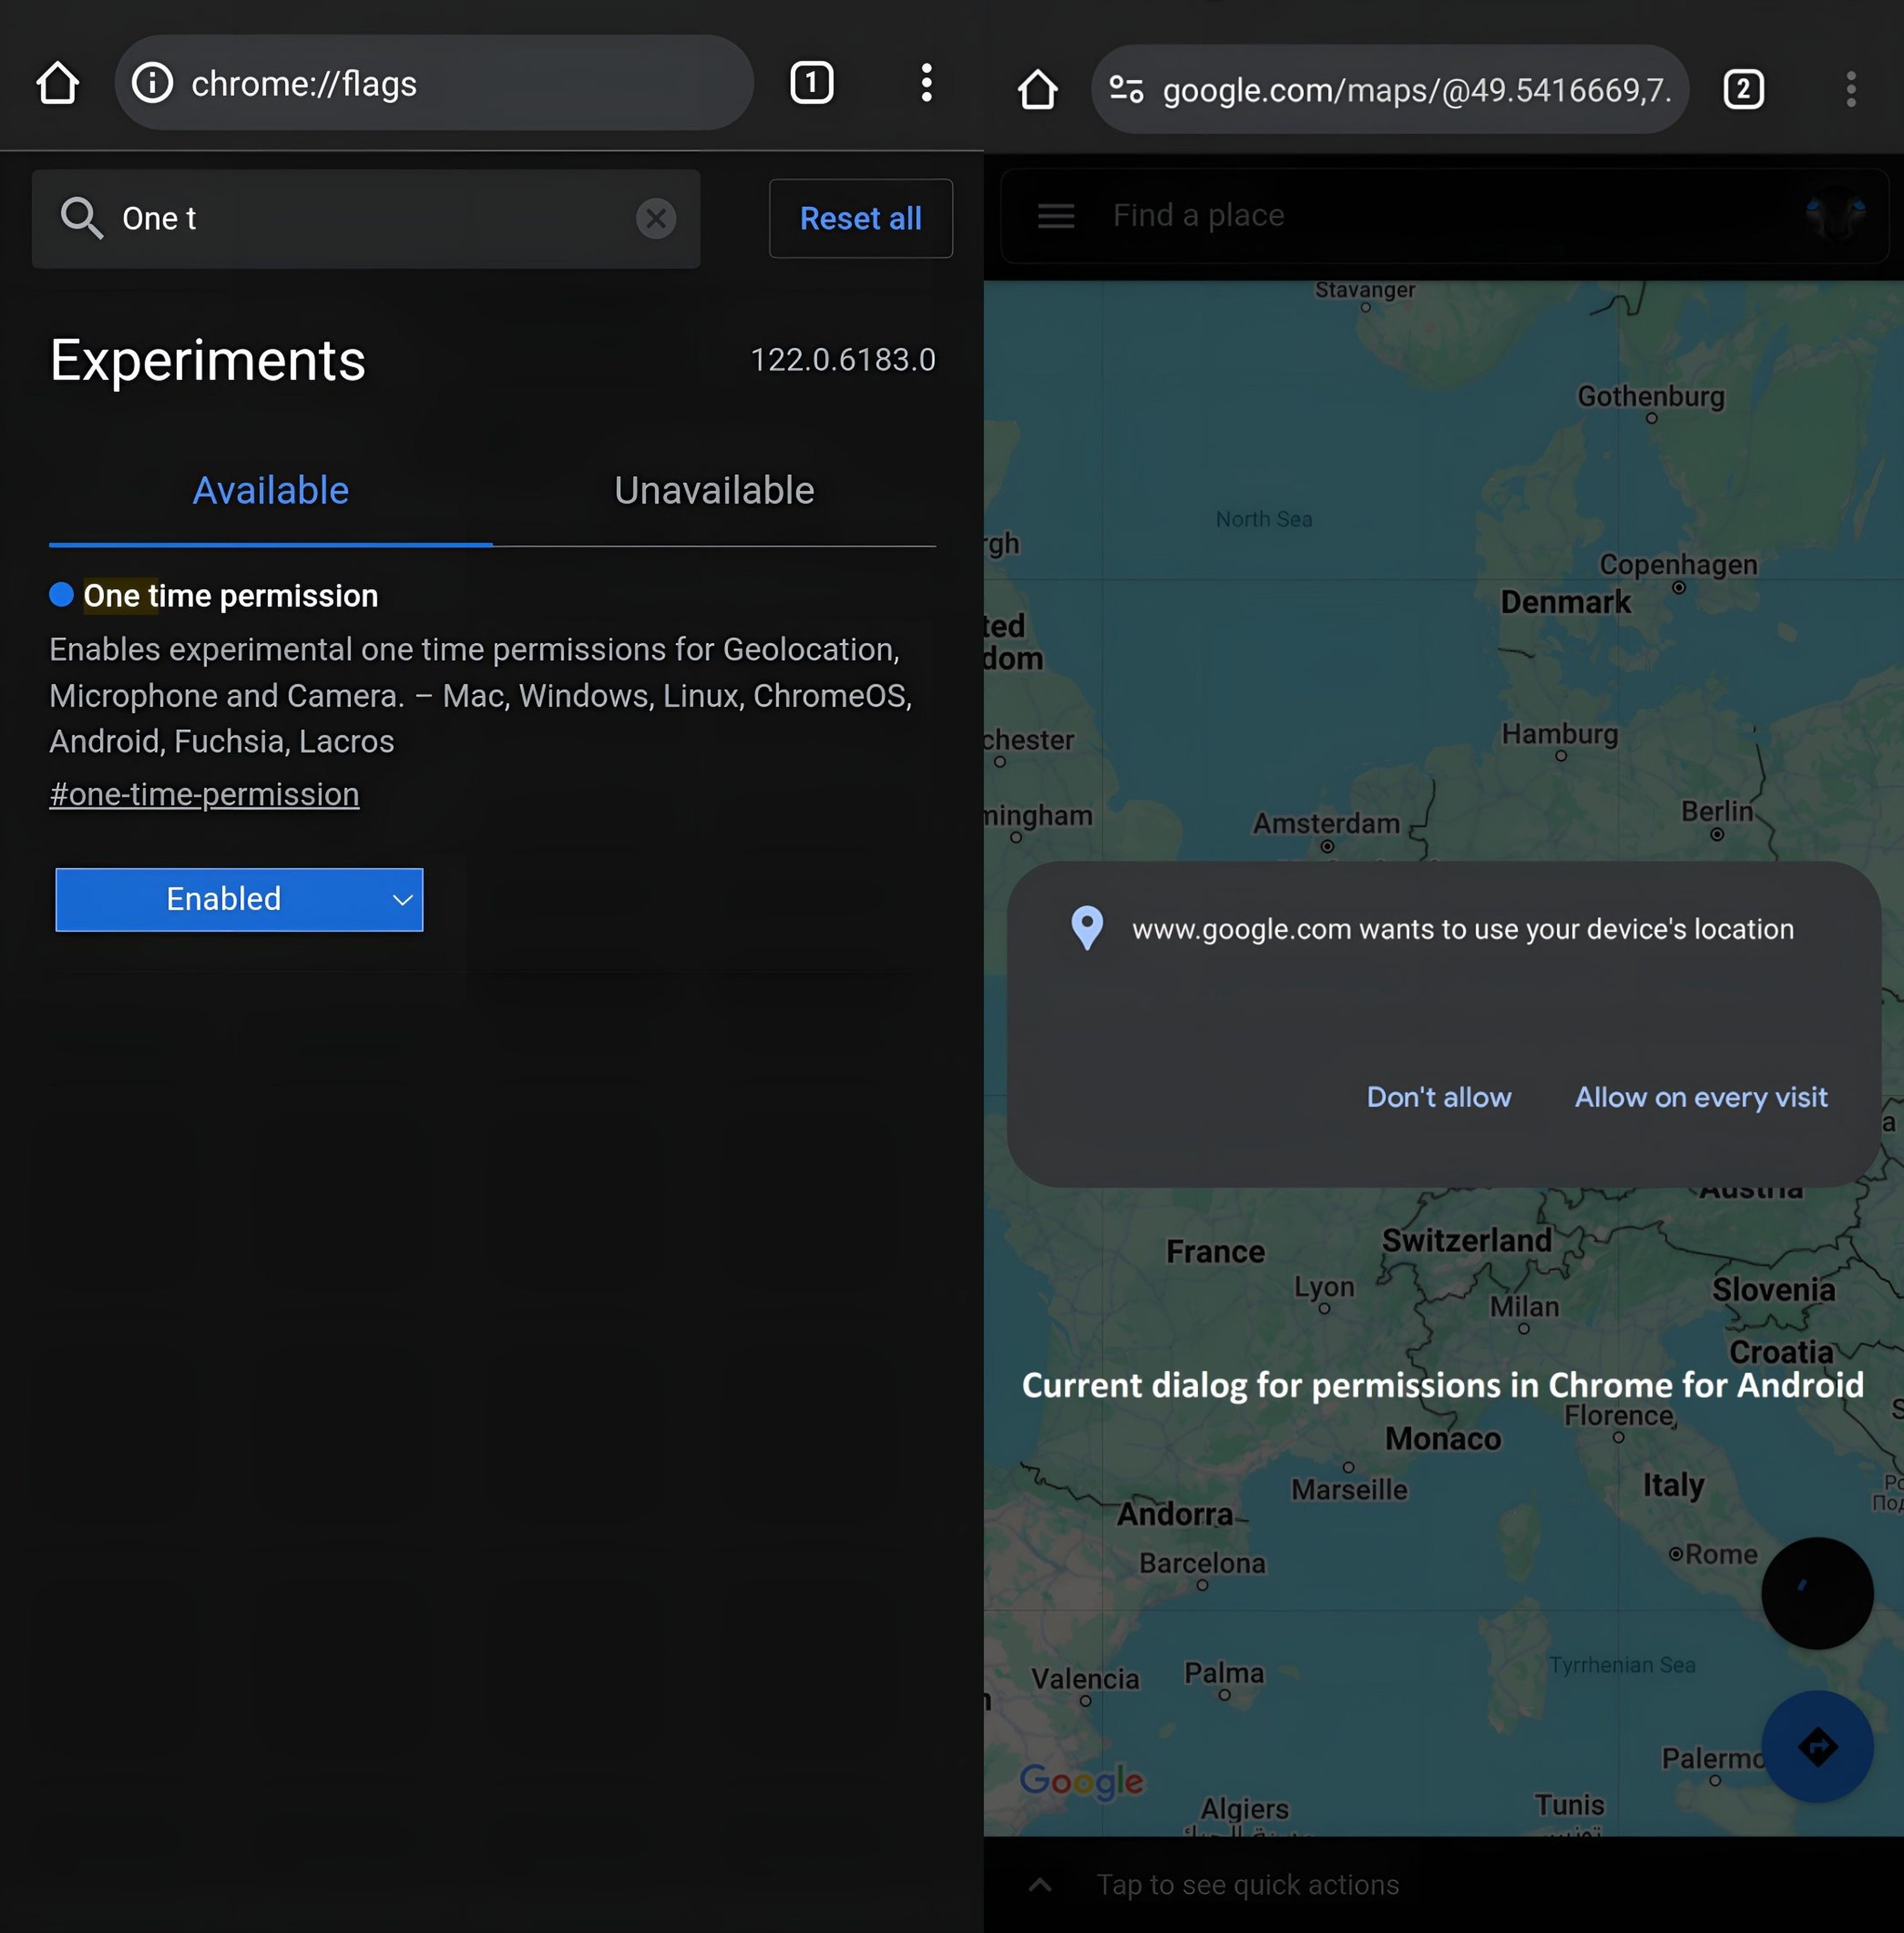Tap the blue dot beside One time permission
Screen dimensions: 1904x1933
pos(61,595)
